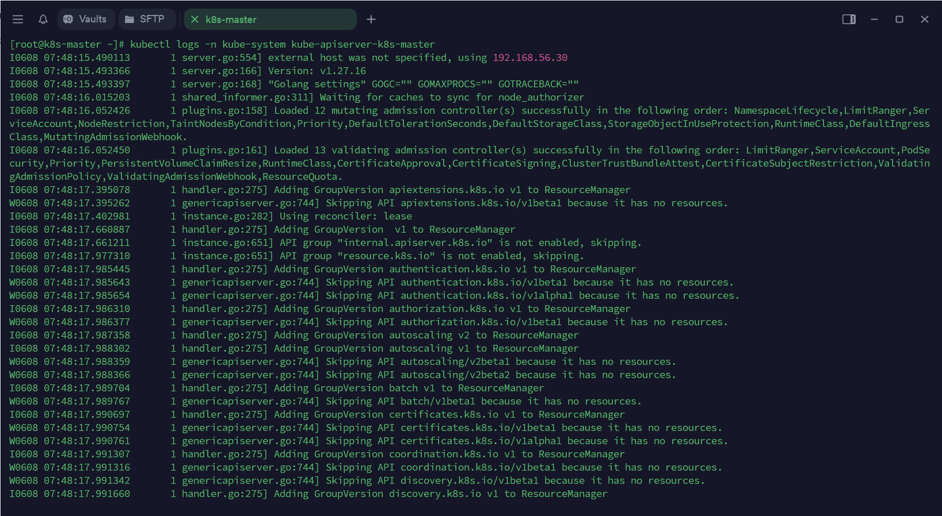Click 'internal.apiserver.k8s.io' log text

coord(415,242)
